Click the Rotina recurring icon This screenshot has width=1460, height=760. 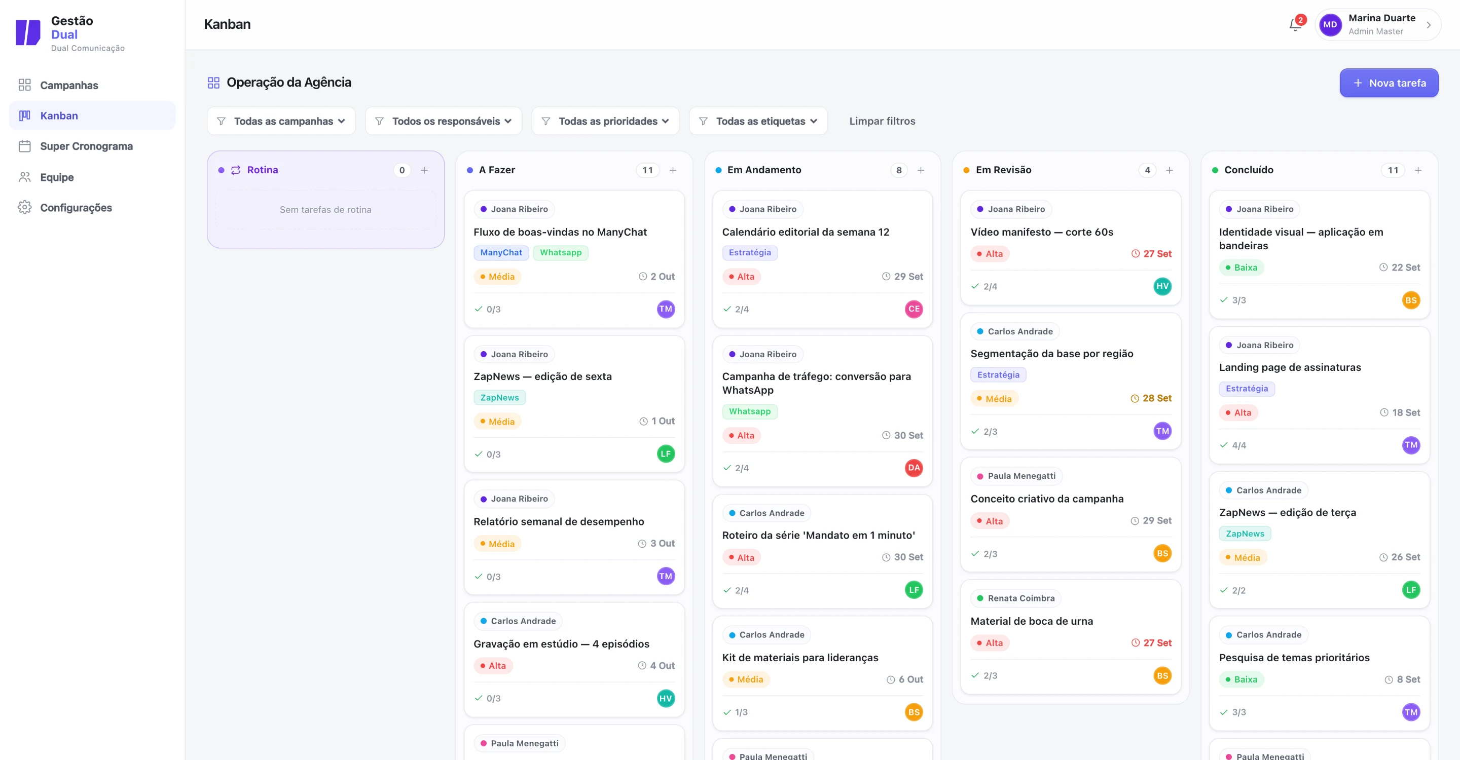(236, 170)
